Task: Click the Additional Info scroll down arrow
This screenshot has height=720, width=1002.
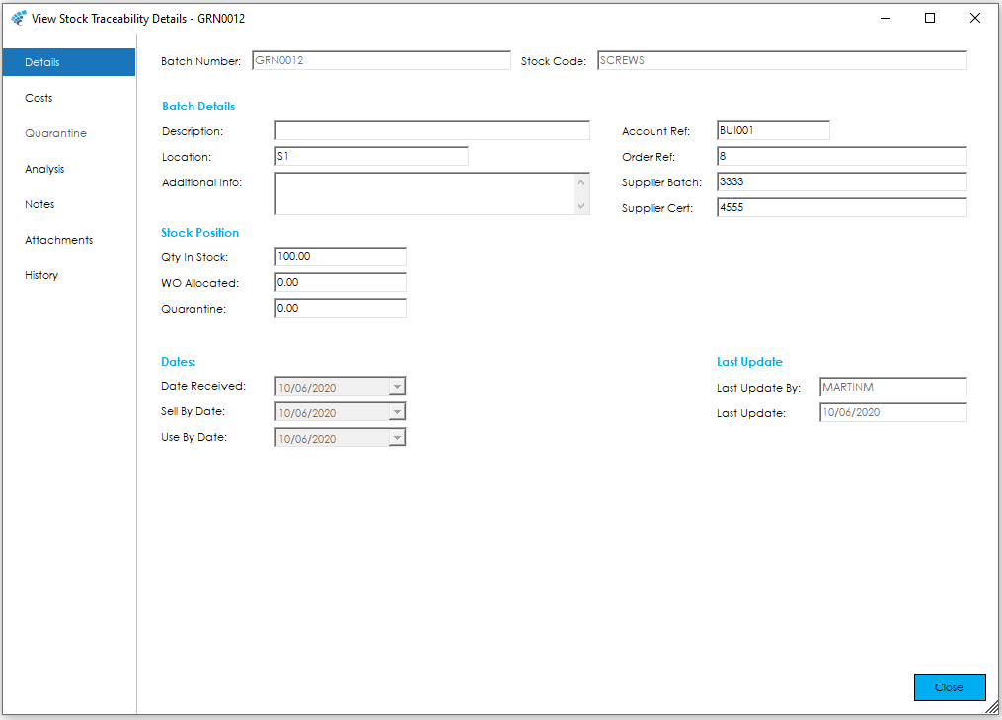Action: coord(581,206)
